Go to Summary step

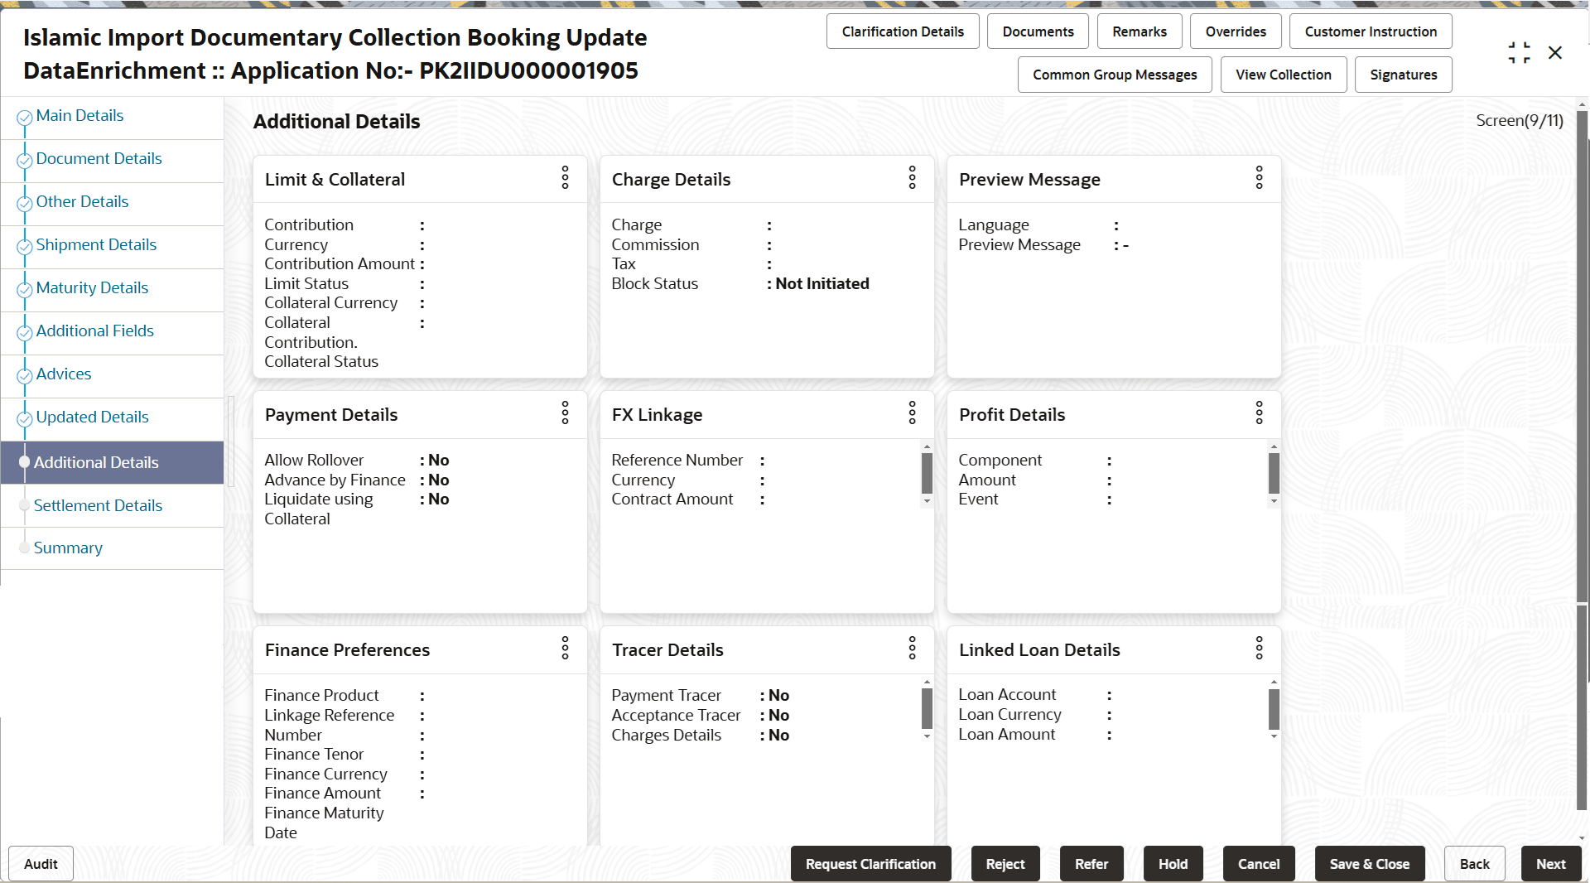coord(68,548)
